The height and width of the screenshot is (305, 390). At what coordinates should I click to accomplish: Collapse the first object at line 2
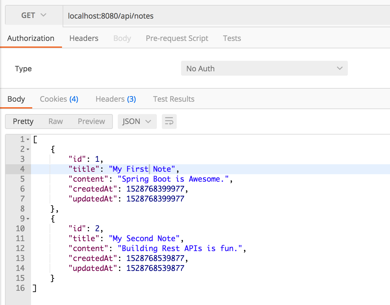pyautogui.click(x=28, y=149)
